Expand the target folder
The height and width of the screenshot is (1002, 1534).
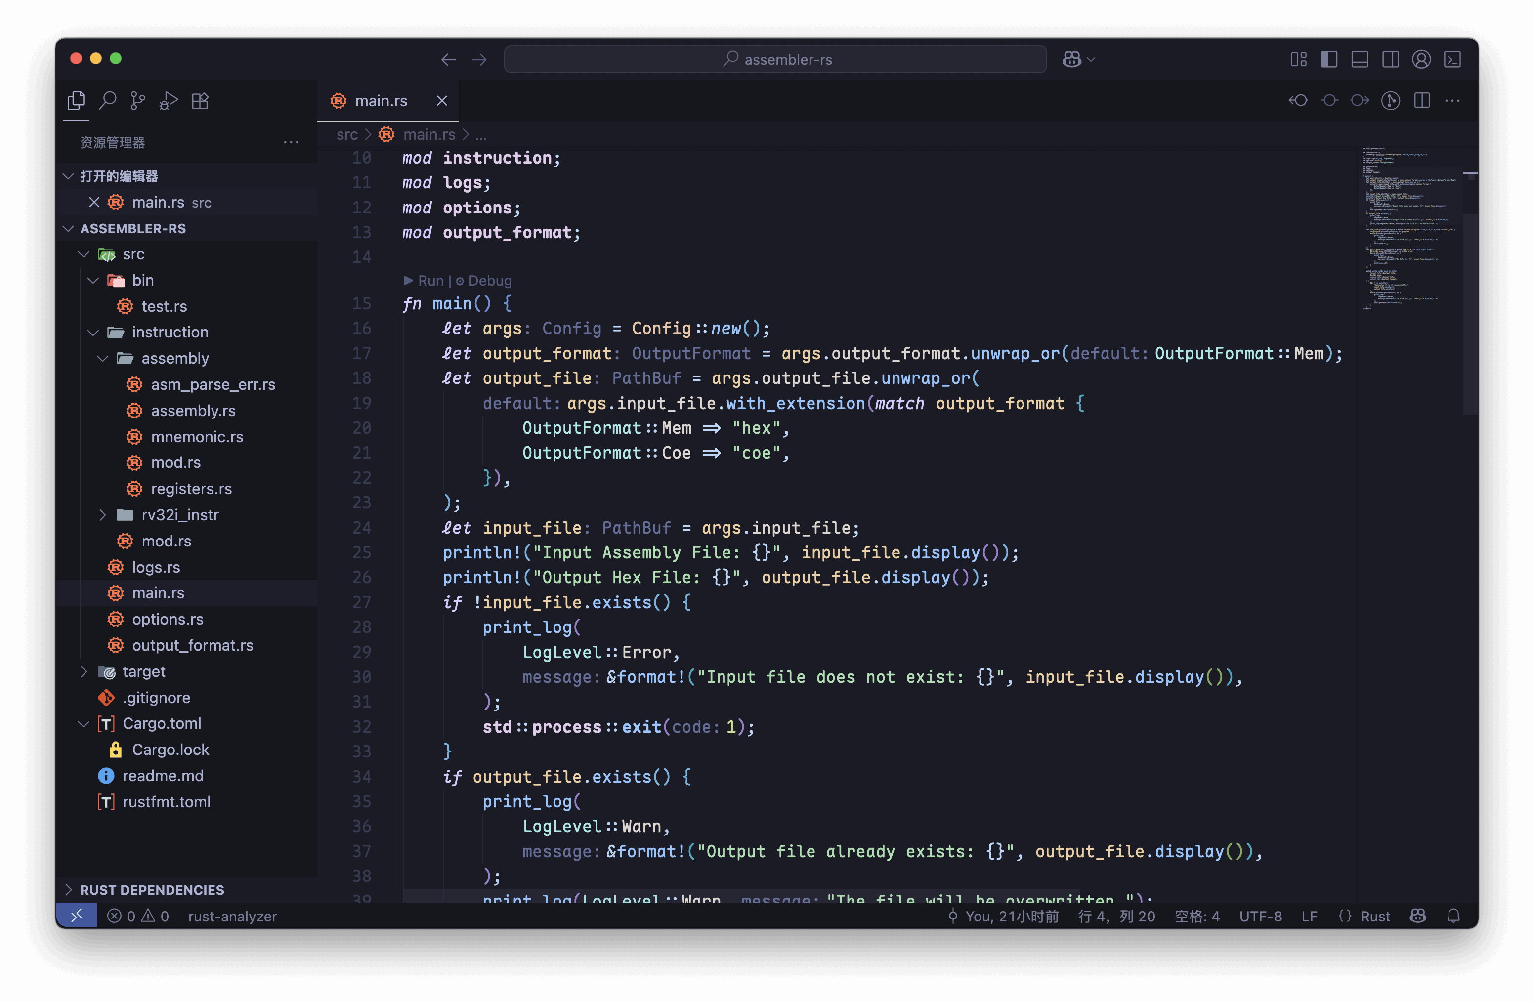pos(84,671)
